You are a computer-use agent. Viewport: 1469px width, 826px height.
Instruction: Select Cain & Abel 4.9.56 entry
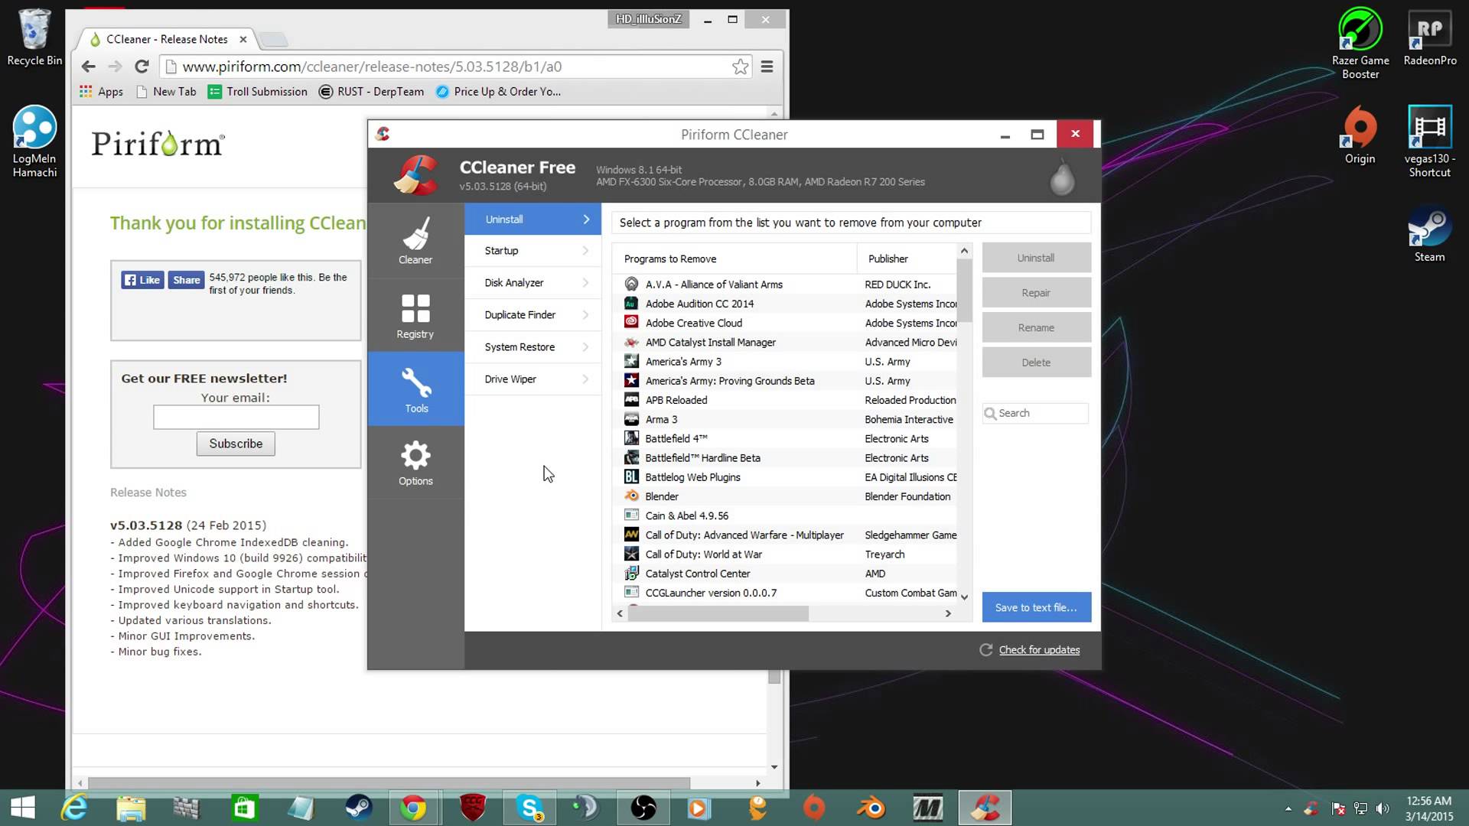784,515
